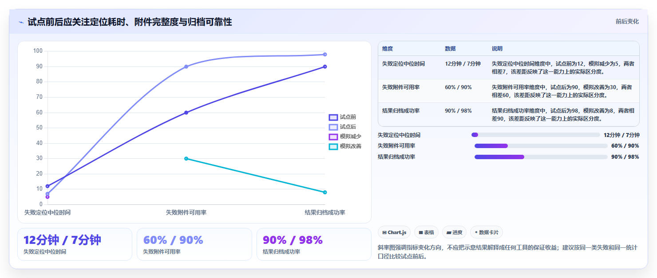Select 试点前 data point at value 12
The width and height of the screenshot is (657, 278).
(x=47, y=186)
